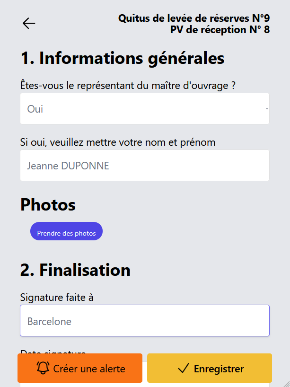The width and height of the screenshot is (290, 387).
Task: Click the partially hidden 'Date signature' label
Action: click(x=53, y=352)
